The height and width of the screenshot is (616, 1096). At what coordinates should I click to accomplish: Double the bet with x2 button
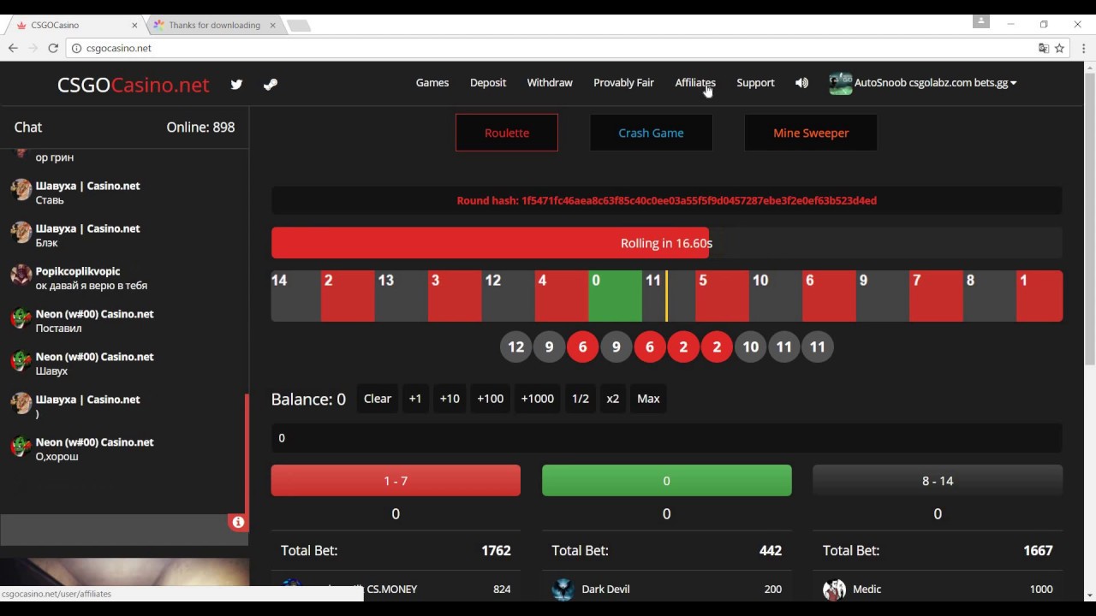613,399
